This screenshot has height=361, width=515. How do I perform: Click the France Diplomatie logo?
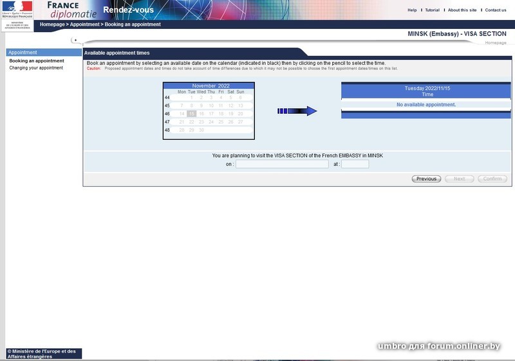coord(72,10)
